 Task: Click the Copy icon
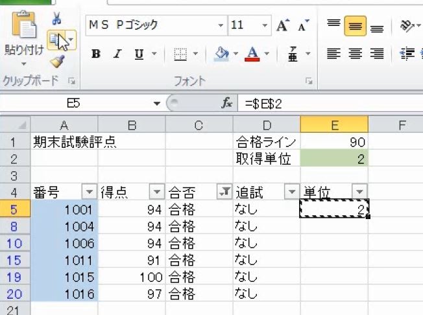pyautogui.click(x=56, y=40)
